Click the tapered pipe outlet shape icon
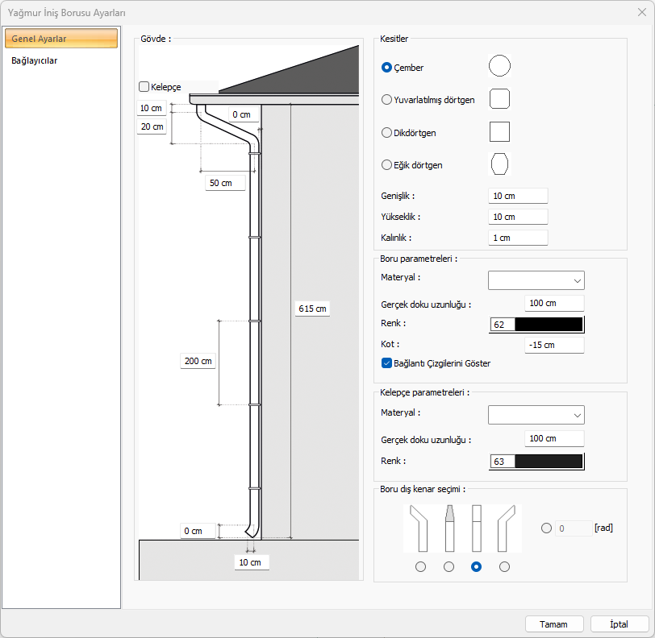 tap(448, 528)
